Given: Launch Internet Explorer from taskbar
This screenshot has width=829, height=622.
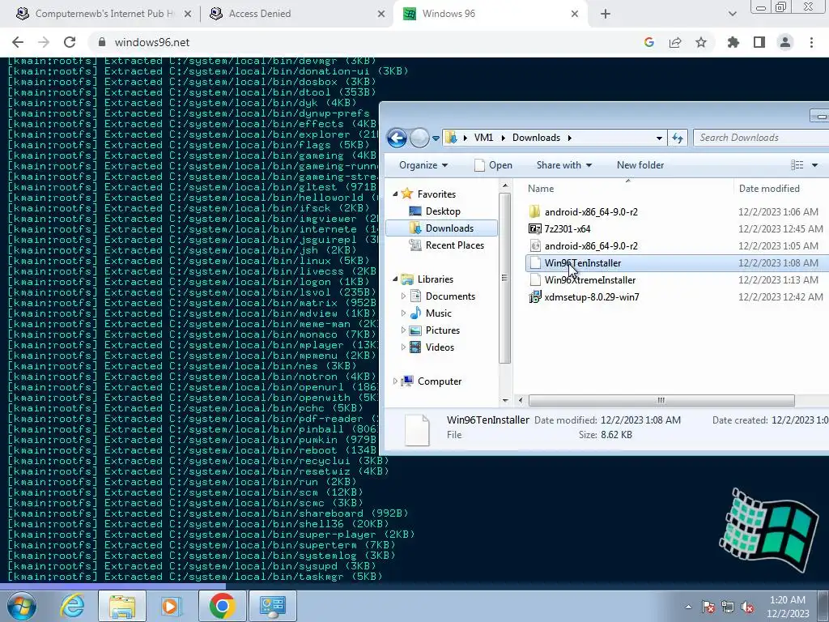Looking at the screenshot, I should [x=72, y=606].
